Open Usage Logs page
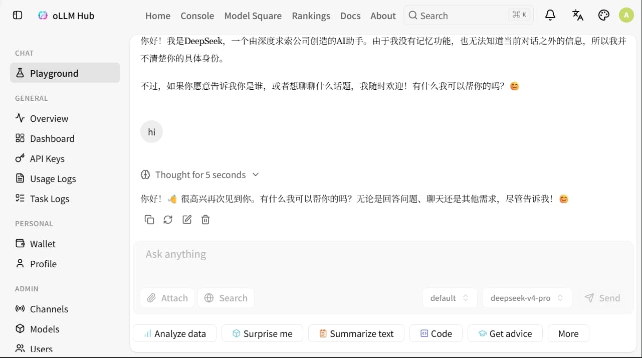This screenshot has height=358, width=642. [65, 178]
